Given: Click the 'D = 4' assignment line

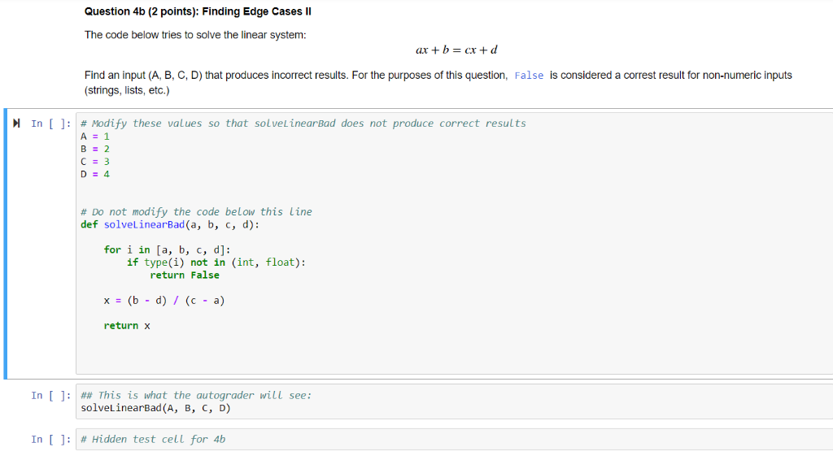Looking at the screenshot, I should (x=95, y=174).
